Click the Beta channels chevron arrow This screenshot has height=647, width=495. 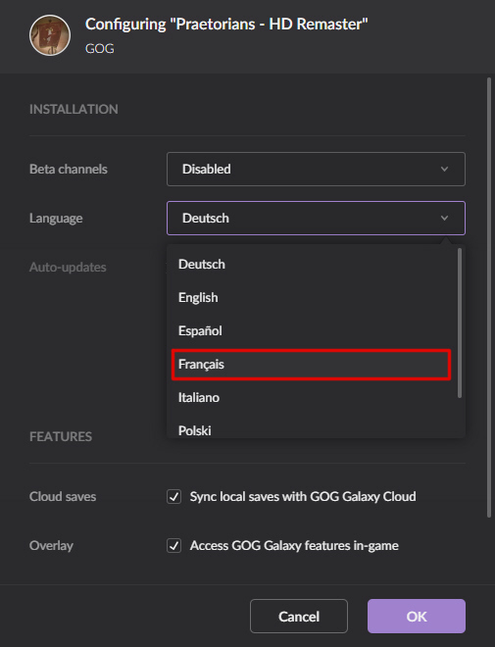click(444, 170)
